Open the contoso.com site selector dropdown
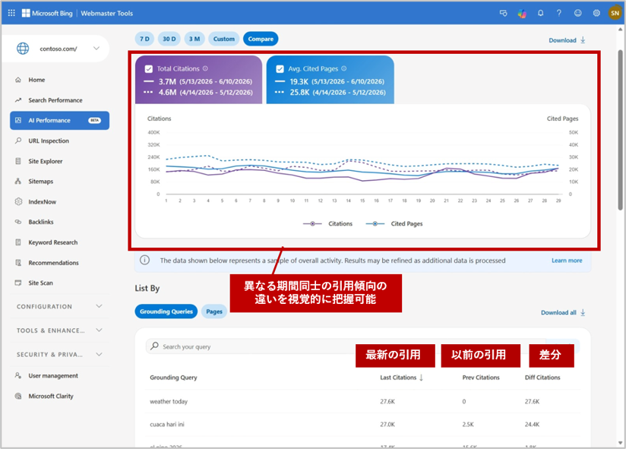The width and height of the screenshot is (626, 449). coord(55,49)
